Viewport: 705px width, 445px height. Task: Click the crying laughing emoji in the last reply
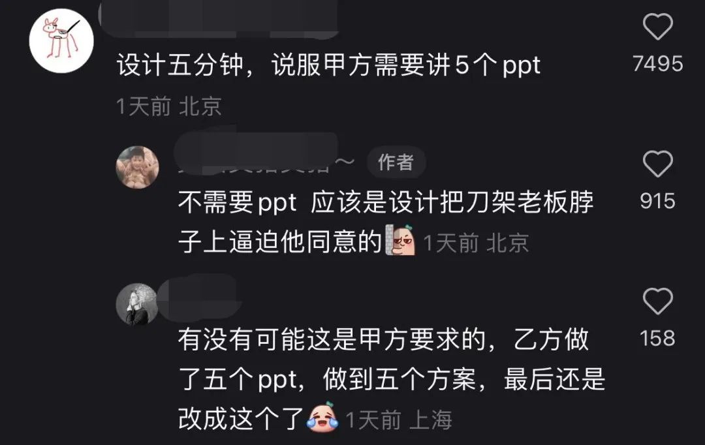click(x=322, y=418)
